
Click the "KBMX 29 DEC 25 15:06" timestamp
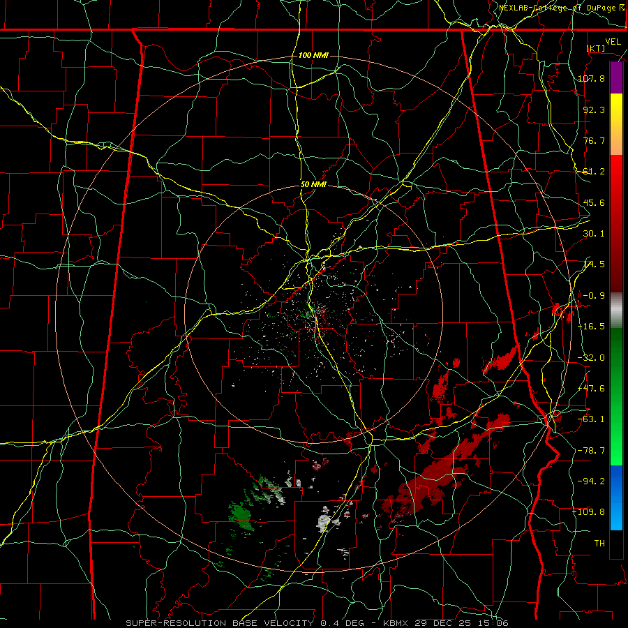point(446,623)
